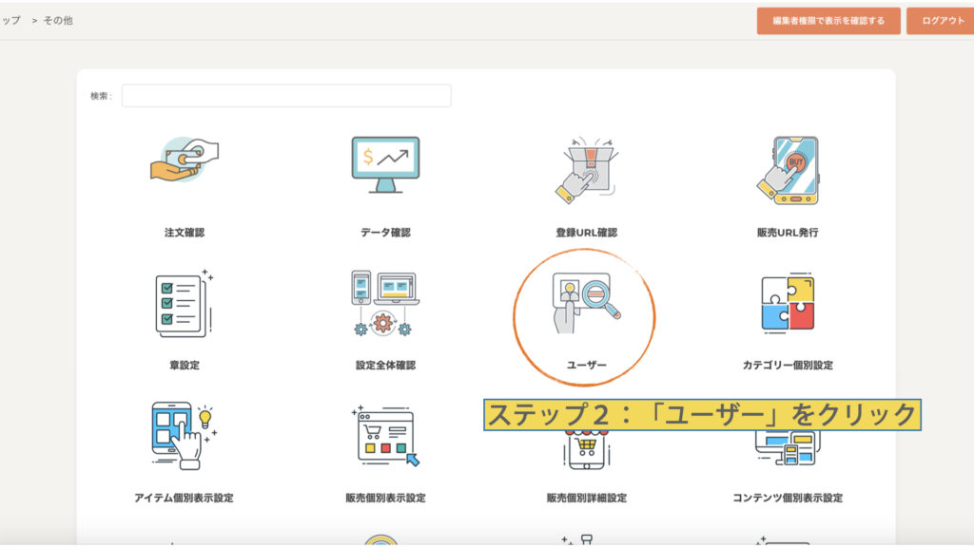Open the 販売個別表示設定 browser window icon
Screen dimensions: 974x547
tap(384, 436)
